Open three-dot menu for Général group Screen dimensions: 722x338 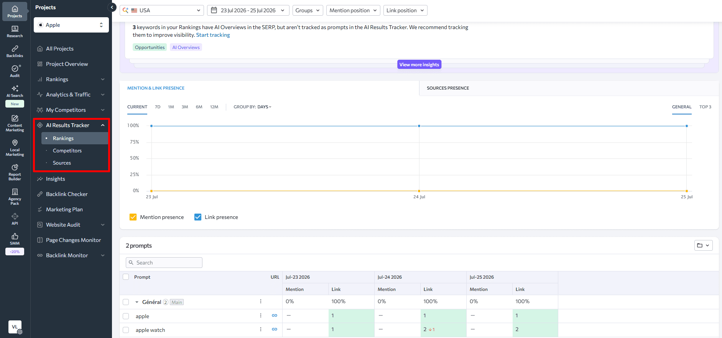tap(261, 301)
